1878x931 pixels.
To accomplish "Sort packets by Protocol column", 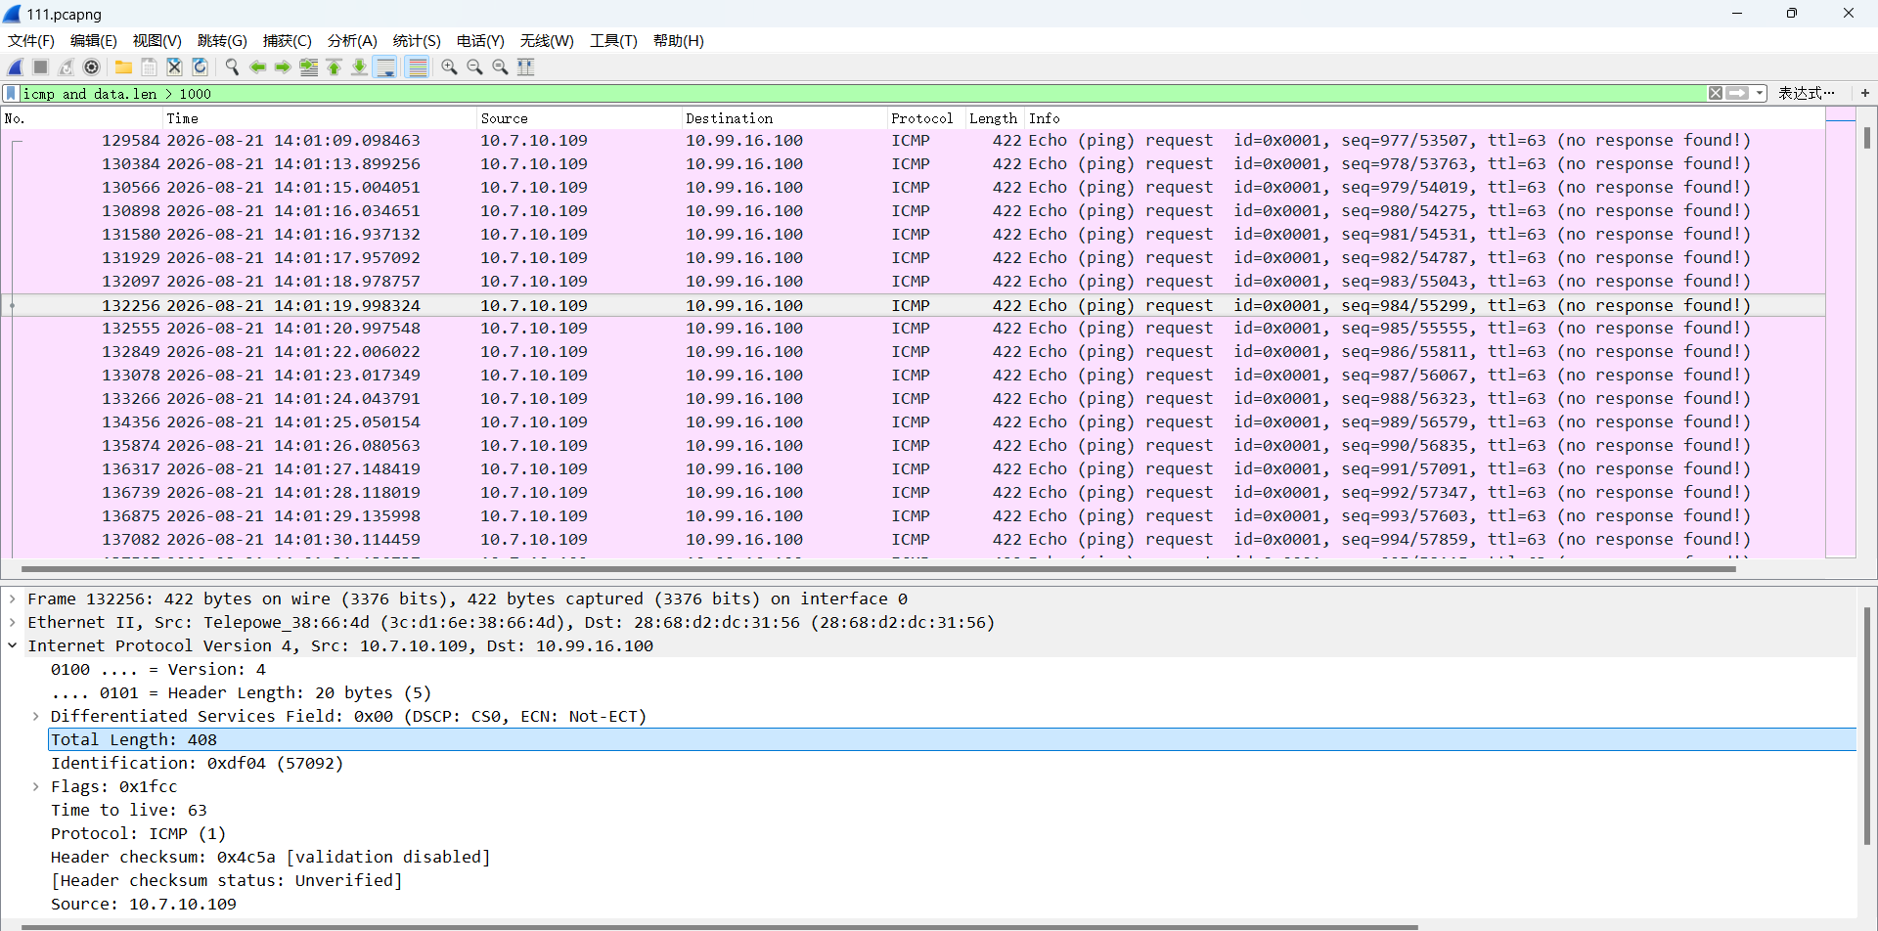I will click(x=926, y=118).
